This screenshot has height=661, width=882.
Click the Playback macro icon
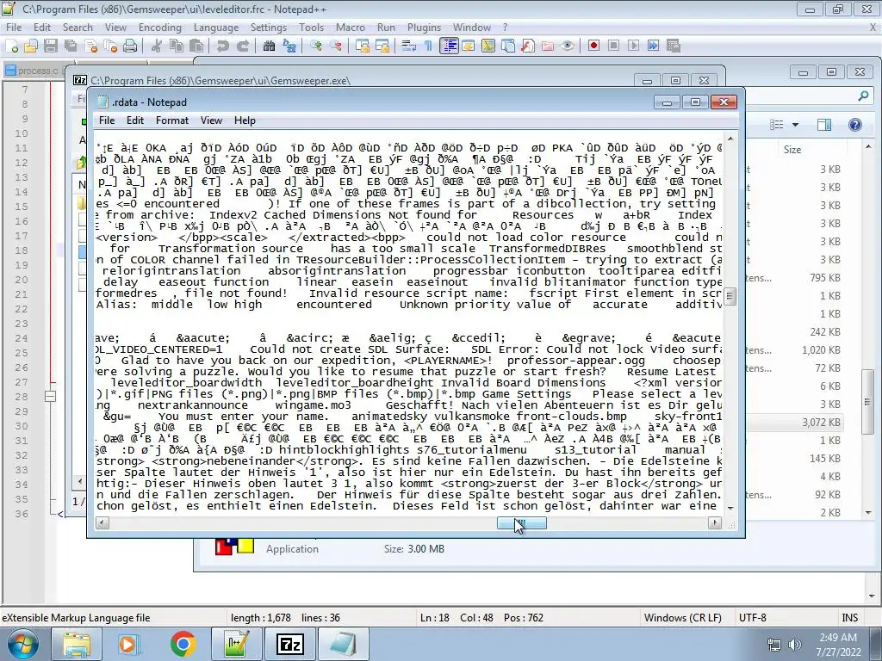click(x=633, y=46)
